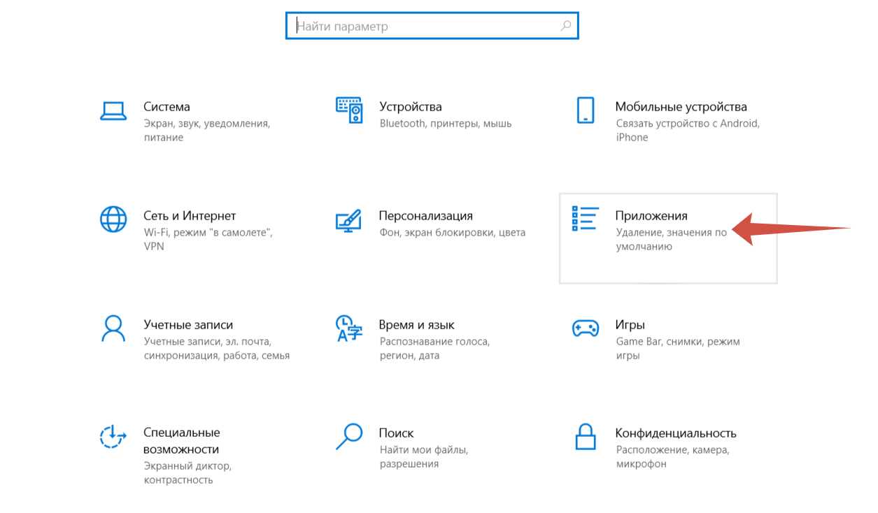Image resolution: width=878 pixels, height=513 pixels.
Task: Open the Конфиденциальность heading
Action: click(675, 433)
